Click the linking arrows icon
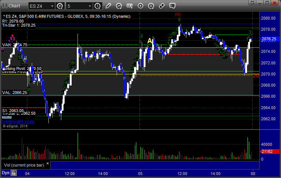This screenshot has height=178, width=281. [x=162, y=6]
